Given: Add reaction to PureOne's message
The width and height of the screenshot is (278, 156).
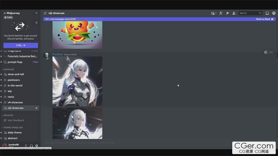Looking at the screenshot, I should click(x=266, y=52).
